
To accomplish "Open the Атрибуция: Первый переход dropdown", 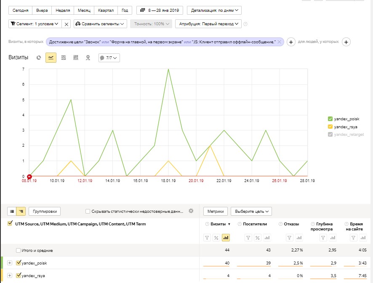I will coord(208,24).
